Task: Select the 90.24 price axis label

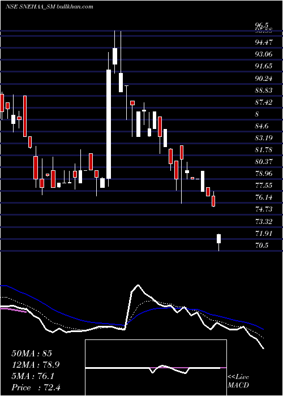Action: (264, 79)
